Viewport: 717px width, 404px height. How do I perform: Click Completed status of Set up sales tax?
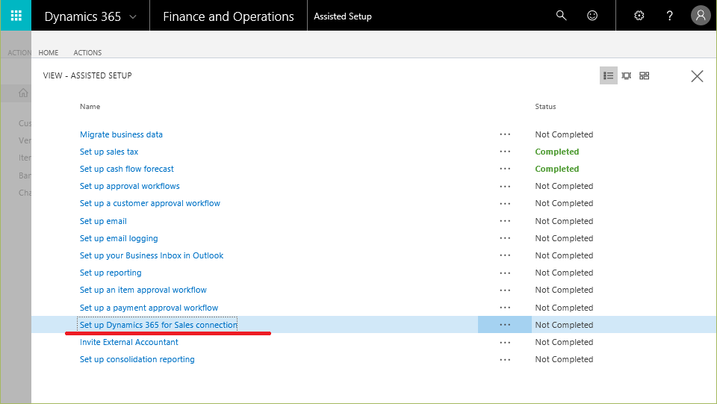tap(557, 152)
